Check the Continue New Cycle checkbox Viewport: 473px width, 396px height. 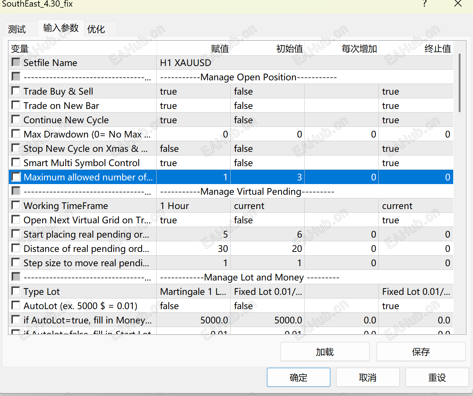[x=16, y=119]
